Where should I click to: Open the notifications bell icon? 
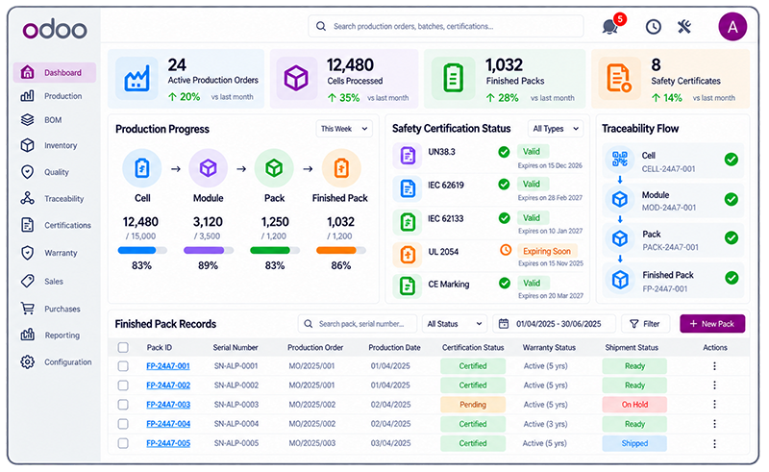pos(610,27)
